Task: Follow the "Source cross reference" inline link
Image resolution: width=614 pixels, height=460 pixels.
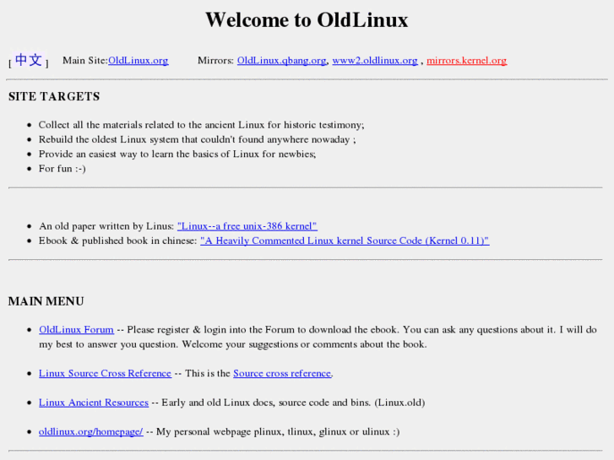Action: (x=282, y=373)
